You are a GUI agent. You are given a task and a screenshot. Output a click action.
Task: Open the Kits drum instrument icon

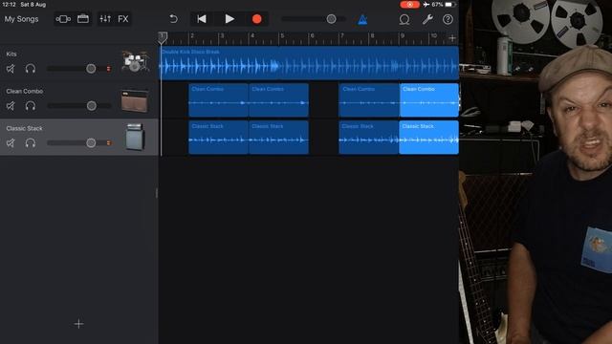(x=135, y=61)
